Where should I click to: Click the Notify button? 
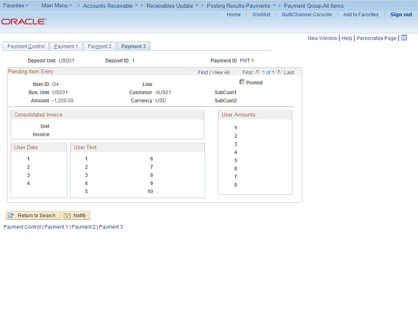point(76,215)
